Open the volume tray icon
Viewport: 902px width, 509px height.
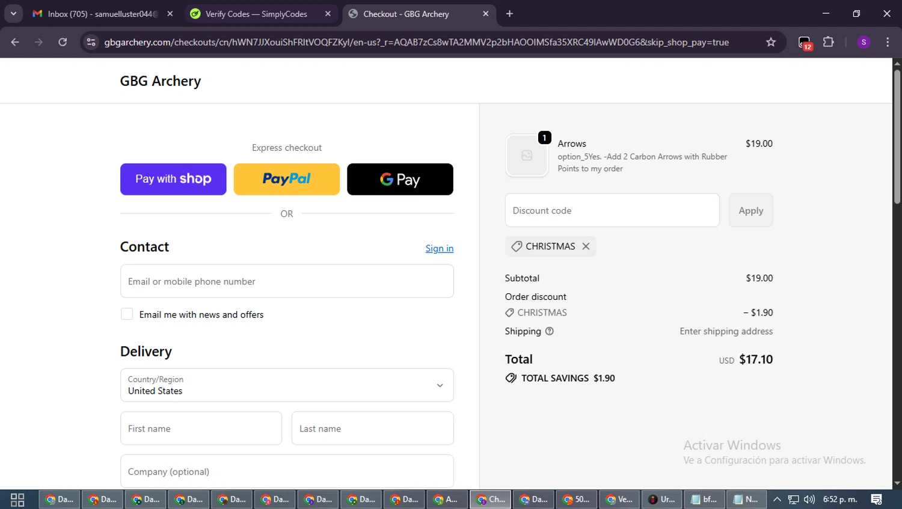pos(809,499)
